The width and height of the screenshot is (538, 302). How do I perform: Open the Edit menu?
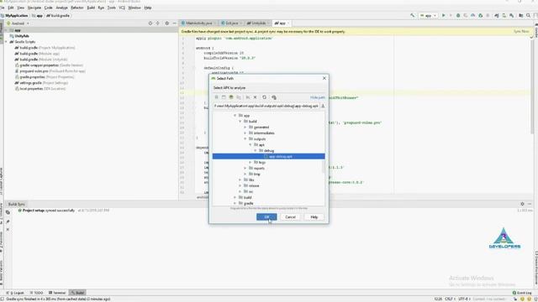(11, 8)
